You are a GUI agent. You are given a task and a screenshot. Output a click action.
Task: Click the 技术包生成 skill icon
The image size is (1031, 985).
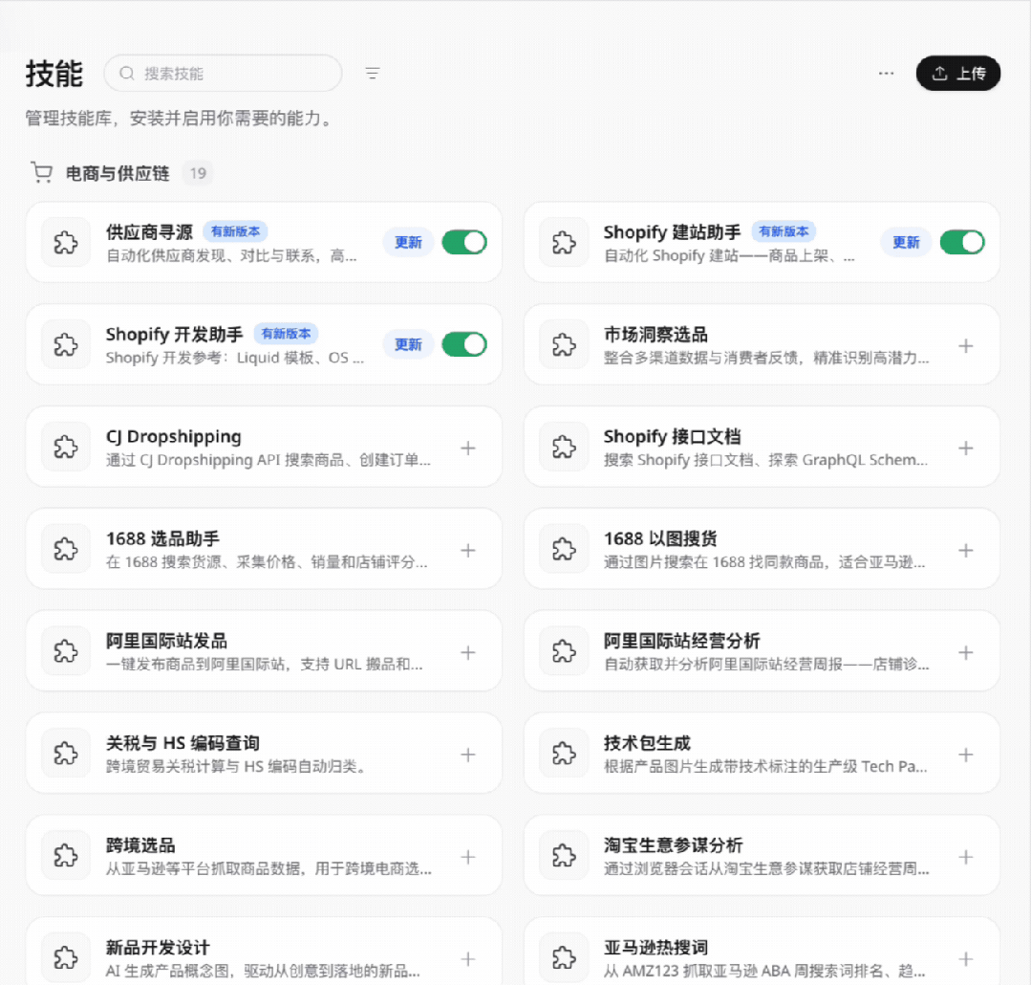[x=563, y=754]
